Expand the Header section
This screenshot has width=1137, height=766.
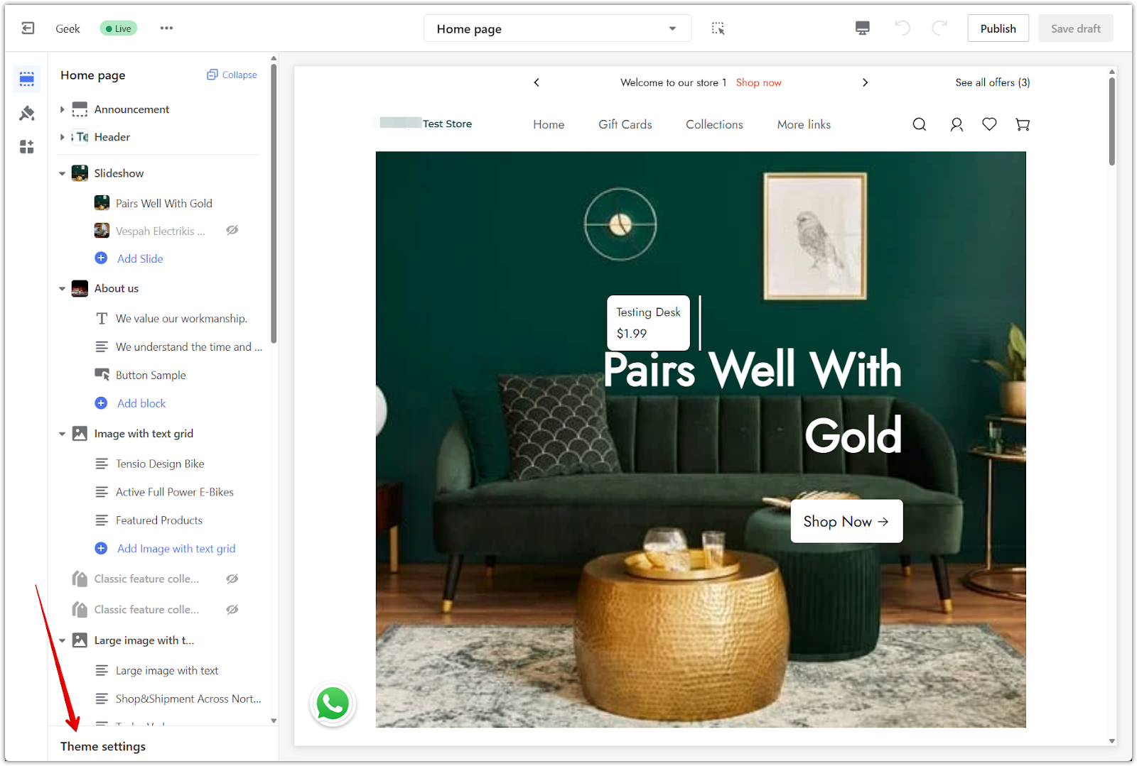click(62, 137)
